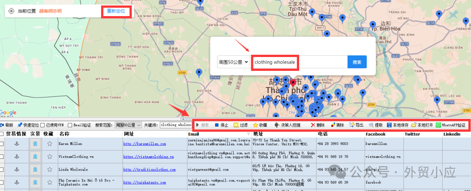471x191 pixels.
Task: Open the Email column filter arrow
Action: [x=249, y=134]
